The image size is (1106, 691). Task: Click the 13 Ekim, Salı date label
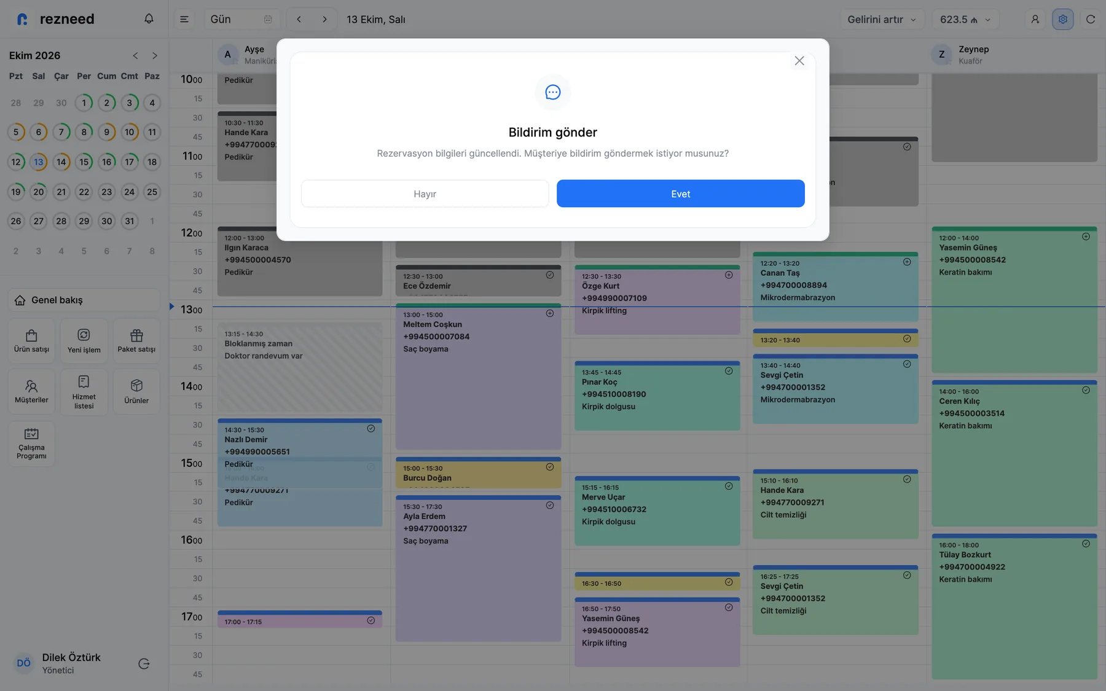[x=376, y=19]
